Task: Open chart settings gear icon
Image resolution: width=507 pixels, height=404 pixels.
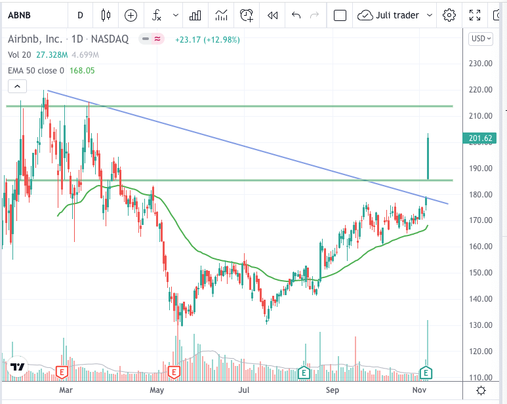Action: pos(449,15)
